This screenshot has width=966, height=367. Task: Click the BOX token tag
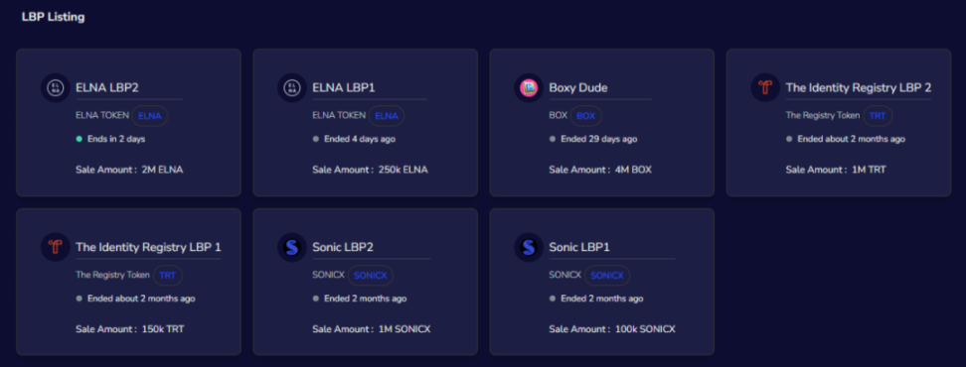click(x=586, y=116)
